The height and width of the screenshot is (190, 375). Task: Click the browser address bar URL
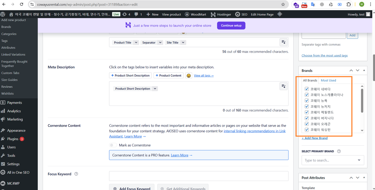pyautogui.click(x=87, y=4)
